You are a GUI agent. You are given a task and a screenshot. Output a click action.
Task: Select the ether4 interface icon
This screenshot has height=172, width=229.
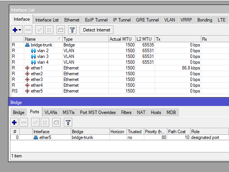click(27, 85)
